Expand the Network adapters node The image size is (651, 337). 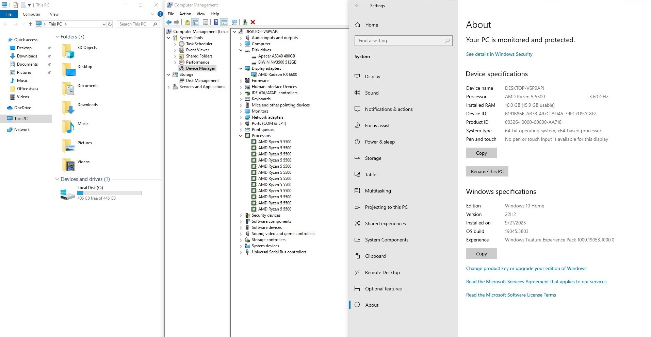click(241, 117)
